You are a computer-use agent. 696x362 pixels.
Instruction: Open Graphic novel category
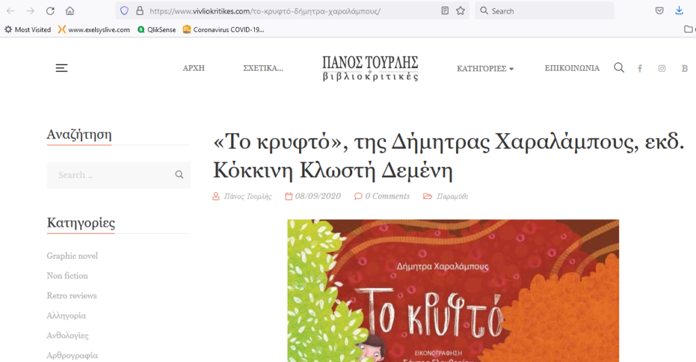coord(72,256)
